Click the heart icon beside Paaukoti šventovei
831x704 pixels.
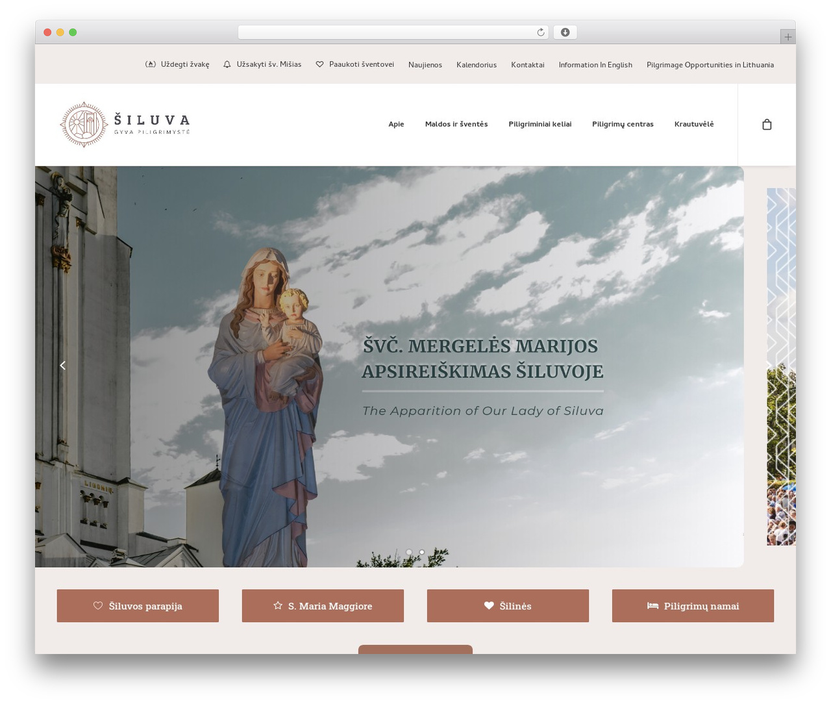coord(319,64)
